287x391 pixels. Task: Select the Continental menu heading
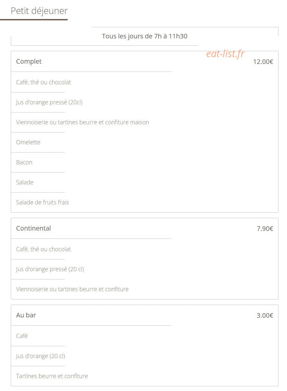click(x=33, y=228)
